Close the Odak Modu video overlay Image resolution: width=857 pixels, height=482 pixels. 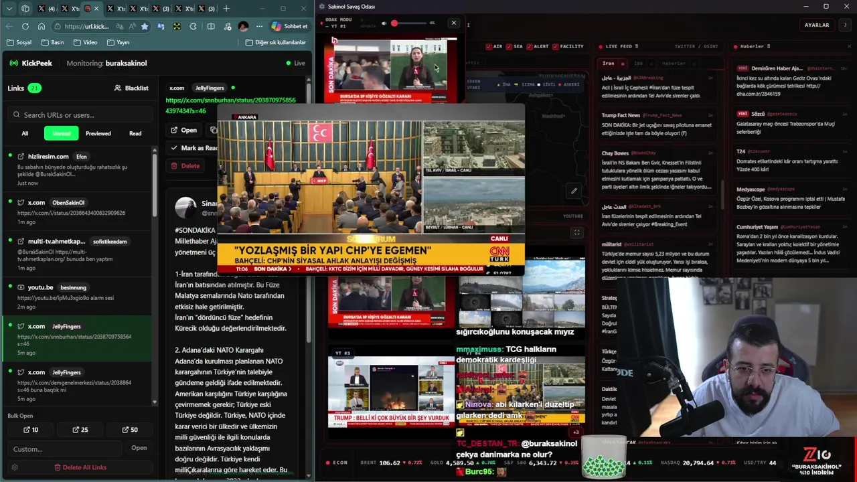454,23
